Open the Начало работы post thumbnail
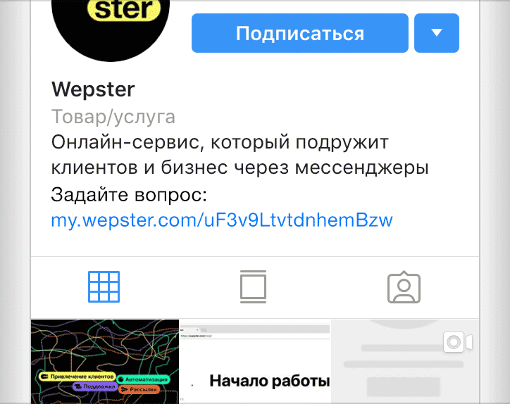This screenshot has height=404, width=510. [x=255, y=362]
